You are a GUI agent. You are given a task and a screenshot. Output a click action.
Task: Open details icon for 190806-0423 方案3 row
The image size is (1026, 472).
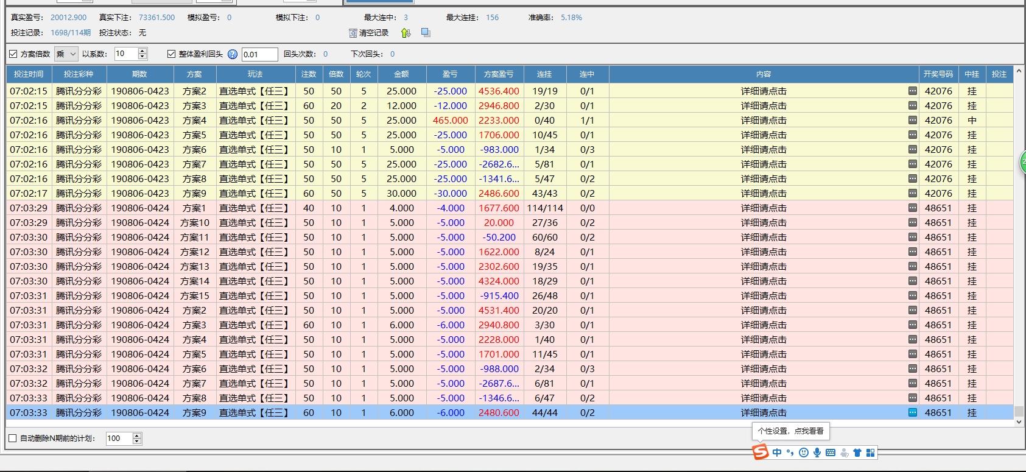pos(912,105)
